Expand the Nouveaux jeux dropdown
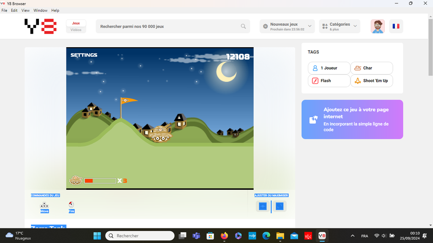The height and width of the screenshot is (243, 433). pyautogui.click(x=287, y=26)
